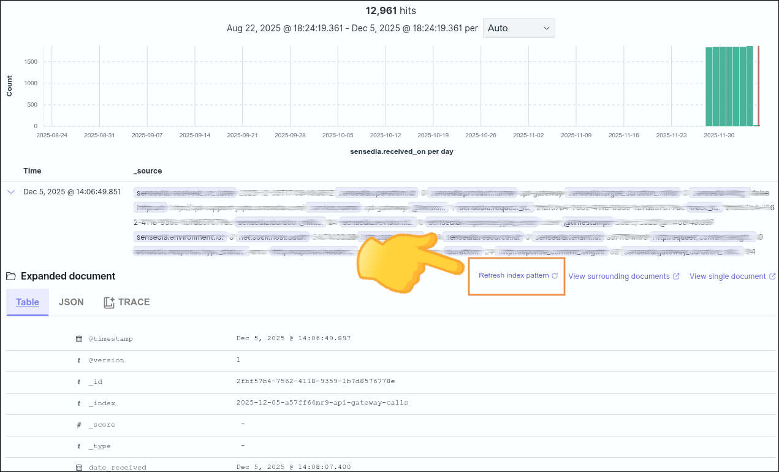Click the string type icon beside _id
Screen dimensions: 779x472
(78, 381)
